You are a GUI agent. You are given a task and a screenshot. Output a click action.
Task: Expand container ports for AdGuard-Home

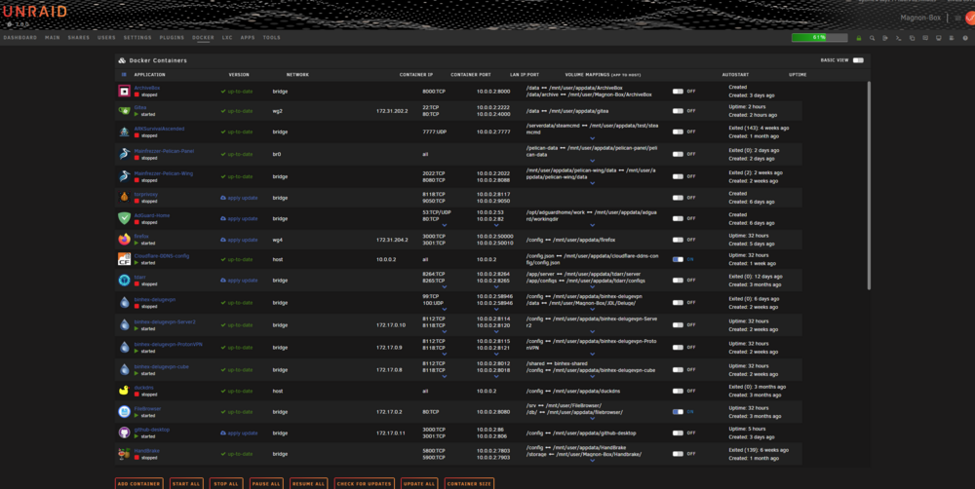click(444, 226)
